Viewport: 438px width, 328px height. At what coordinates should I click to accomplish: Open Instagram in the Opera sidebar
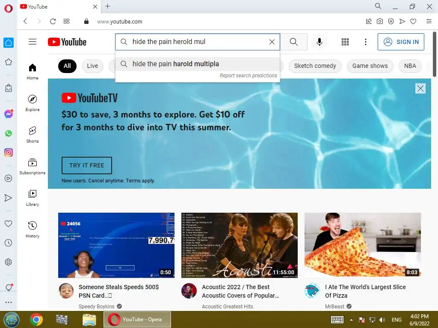coord(9,152)
